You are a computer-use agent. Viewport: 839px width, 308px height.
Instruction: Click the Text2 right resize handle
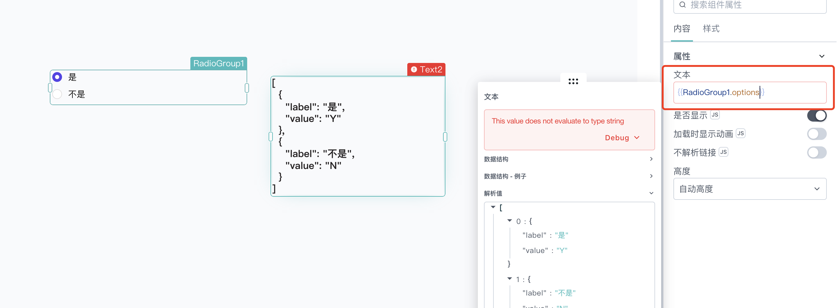[445, 136]
